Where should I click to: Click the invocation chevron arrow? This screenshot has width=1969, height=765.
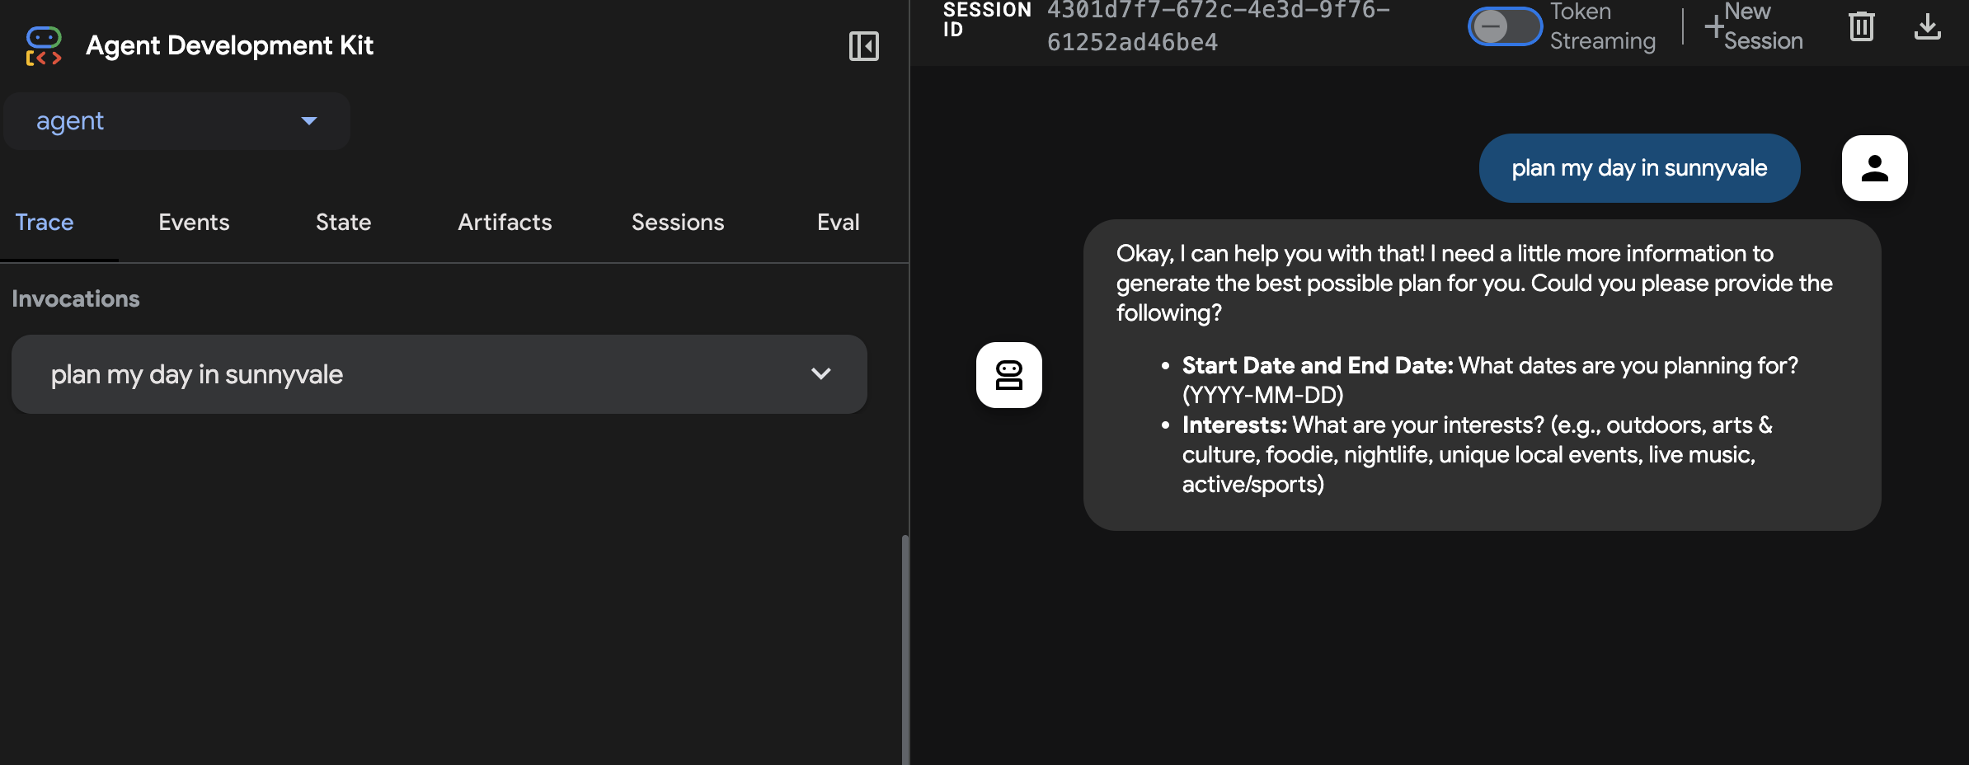pyautogui.click(x=820, y=374)
